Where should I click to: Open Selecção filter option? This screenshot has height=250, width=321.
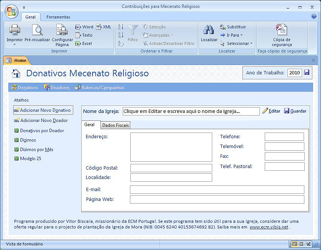click(154, 27)
